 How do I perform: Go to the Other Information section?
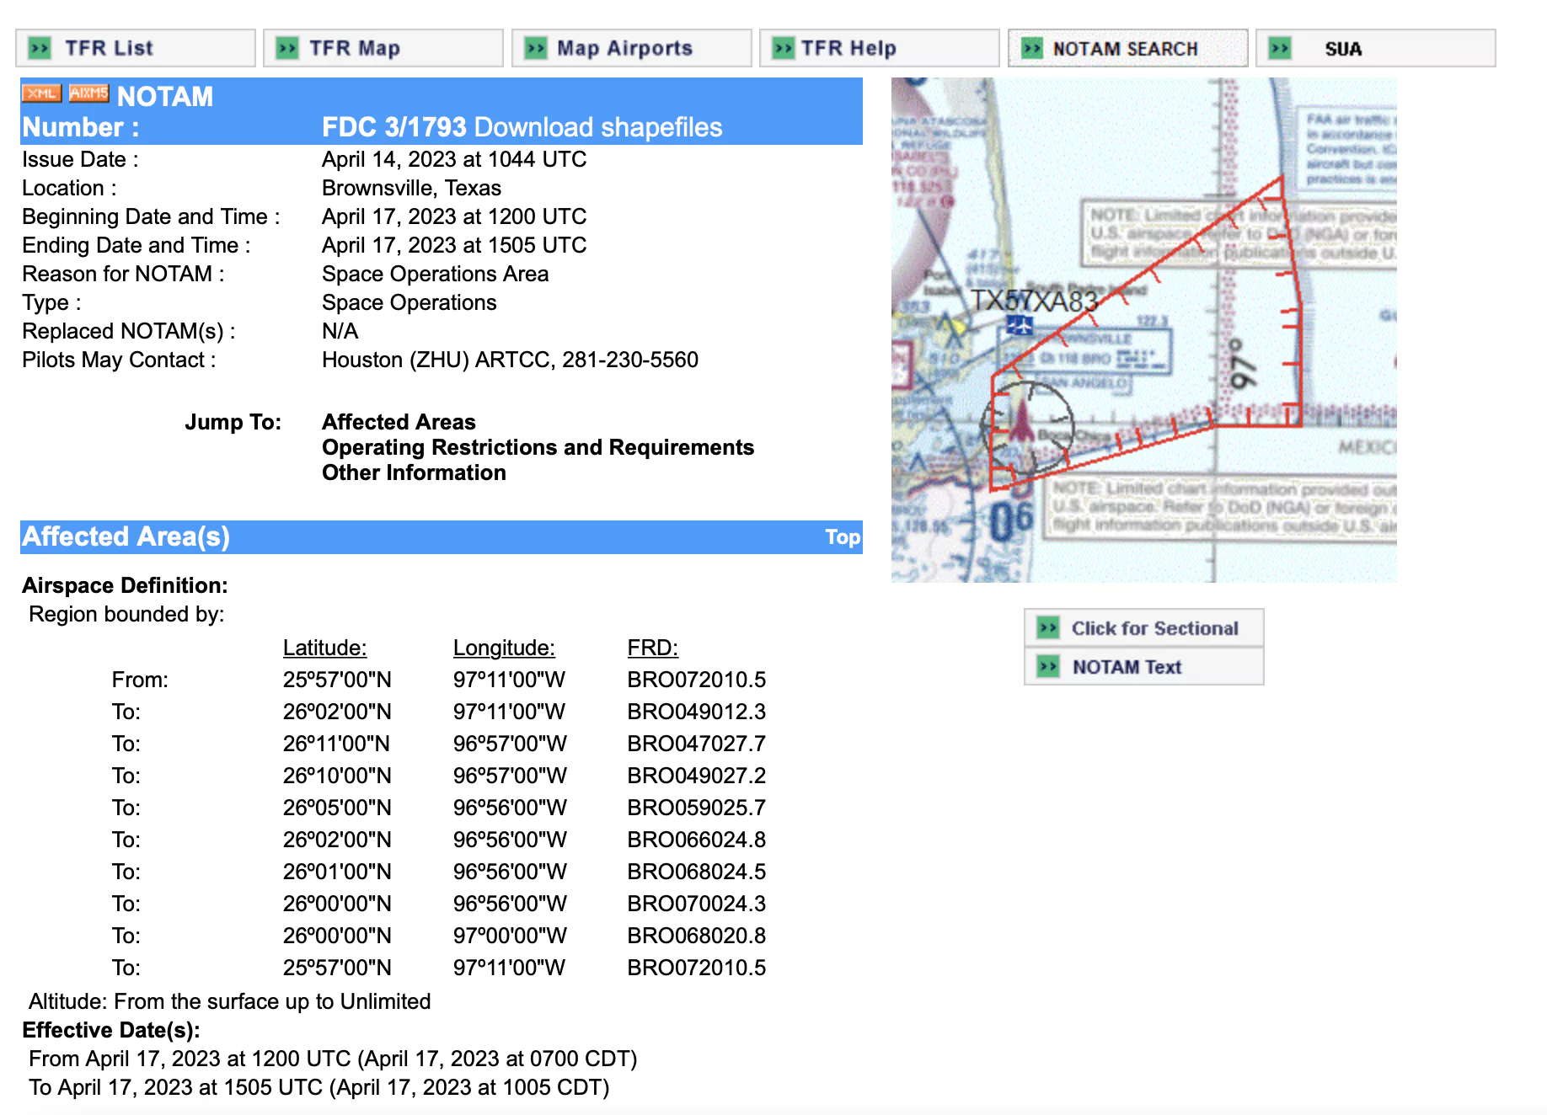(414, 472)
